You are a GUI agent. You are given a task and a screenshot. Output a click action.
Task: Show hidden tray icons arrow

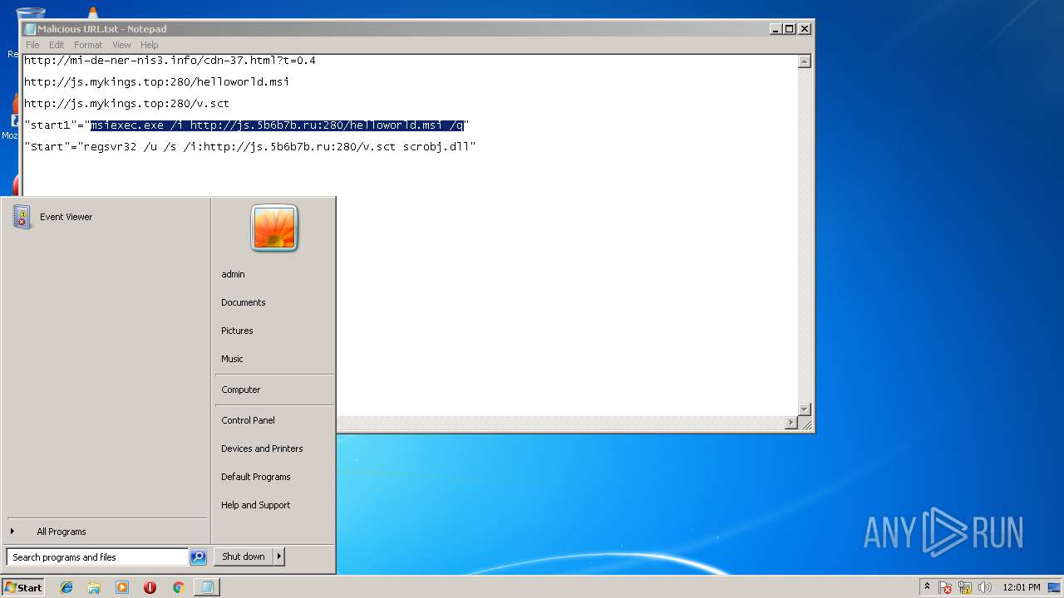[x=927, y=586]
